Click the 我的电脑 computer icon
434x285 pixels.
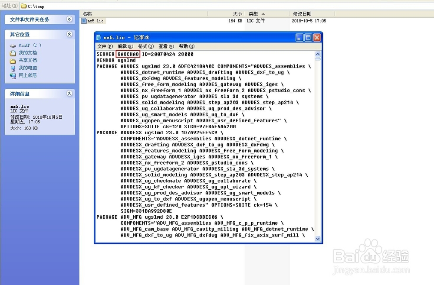coord(13,68)
